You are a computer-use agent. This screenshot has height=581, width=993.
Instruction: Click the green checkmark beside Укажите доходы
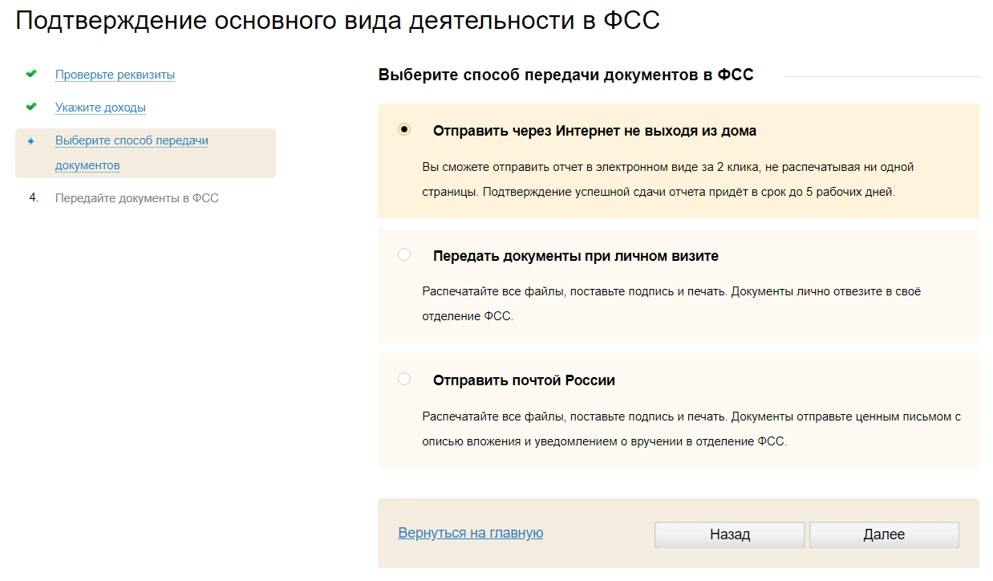(31, 107)
